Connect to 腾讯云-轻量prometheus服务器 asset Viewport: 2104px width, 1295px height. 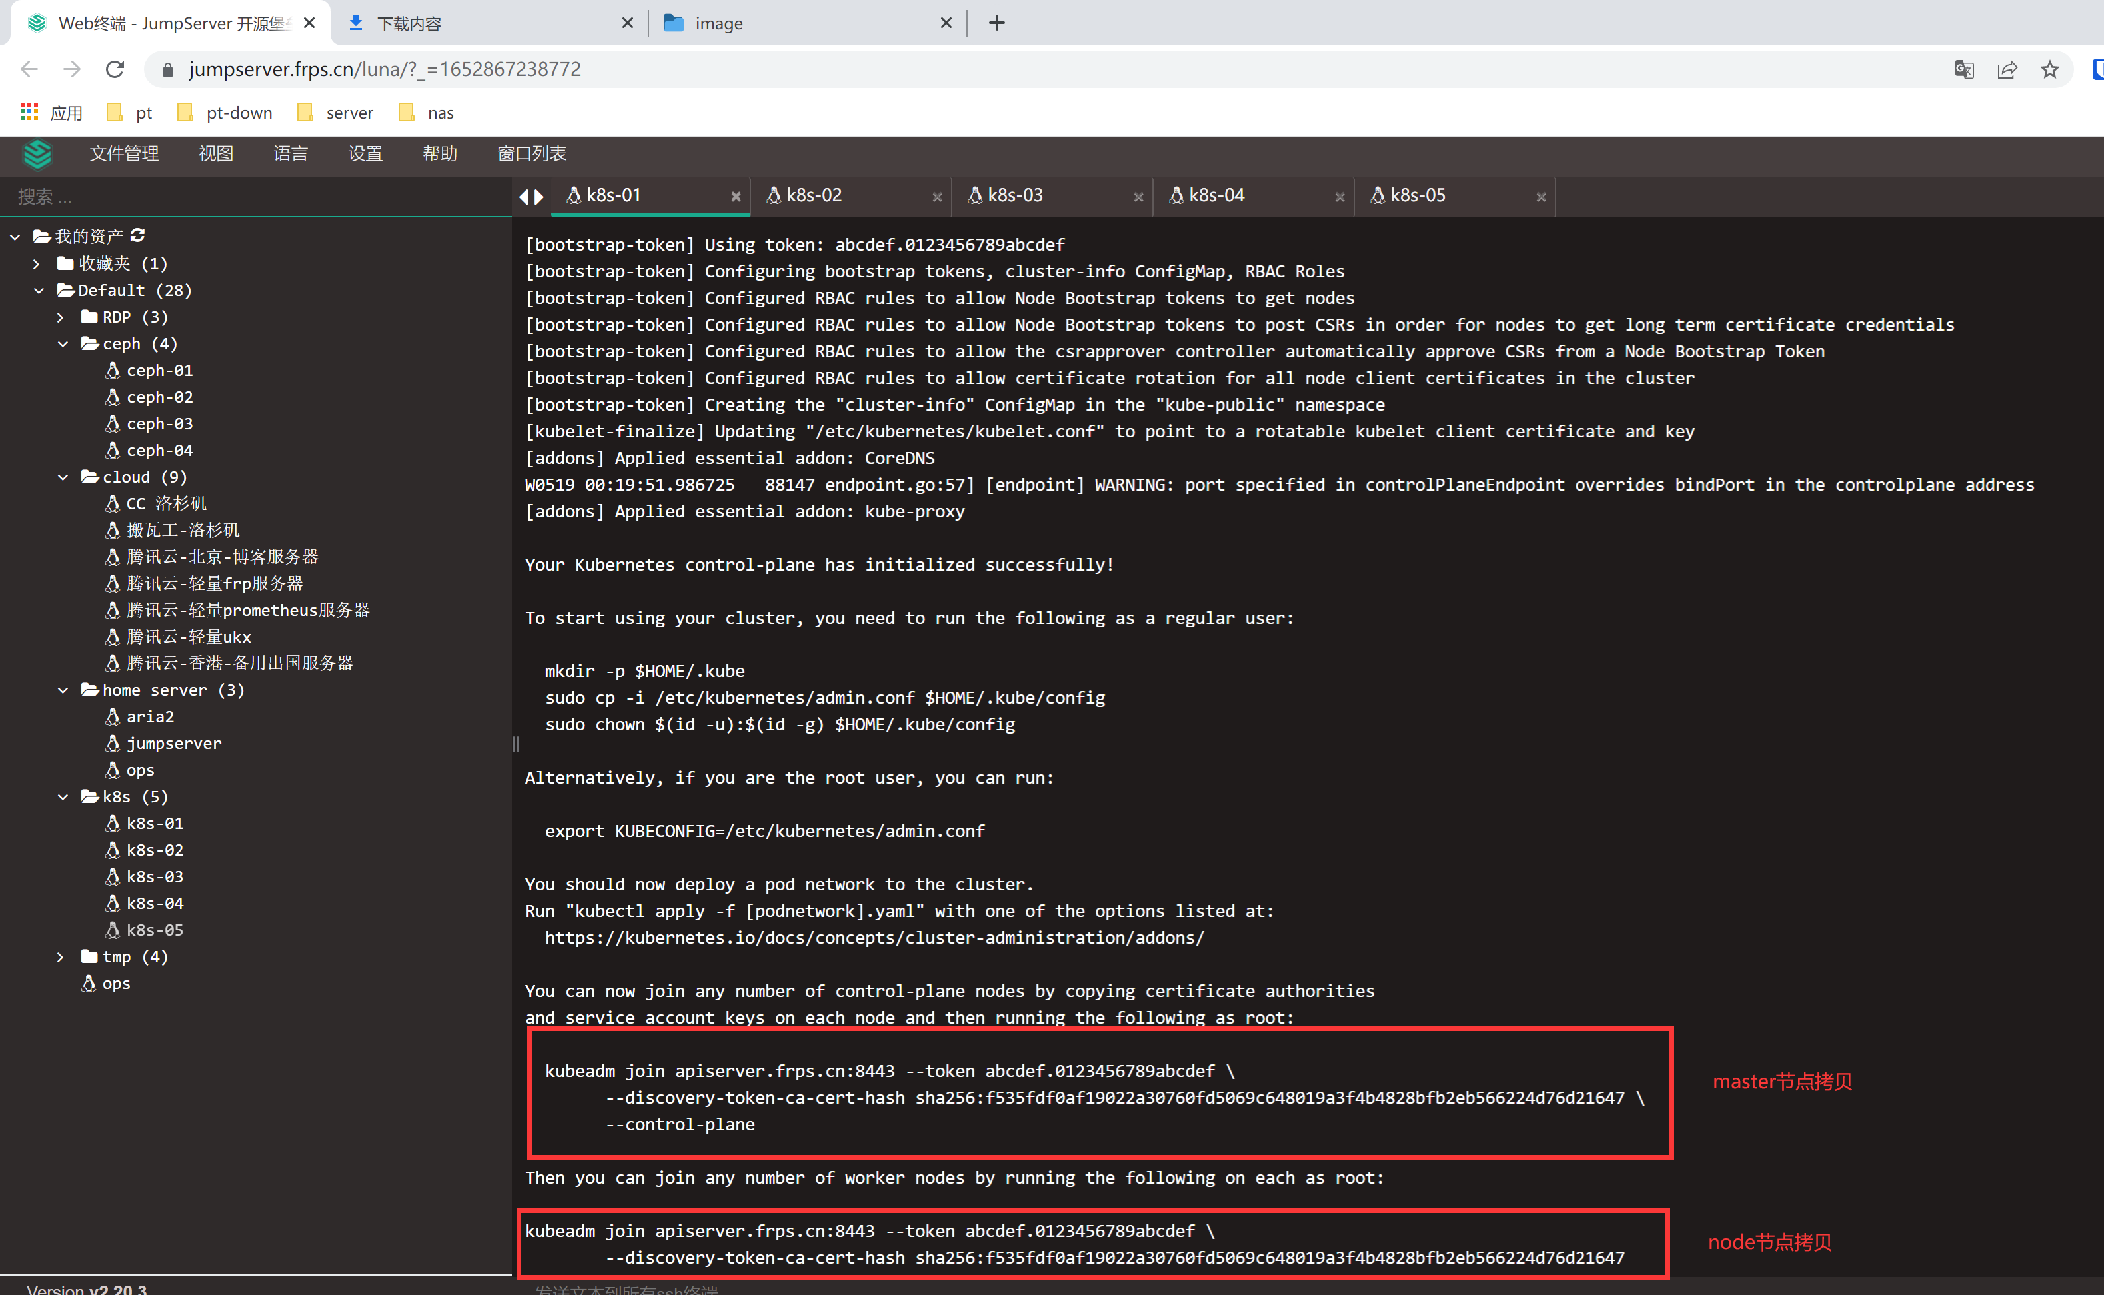pyautogui.click(x=237, y=610)
